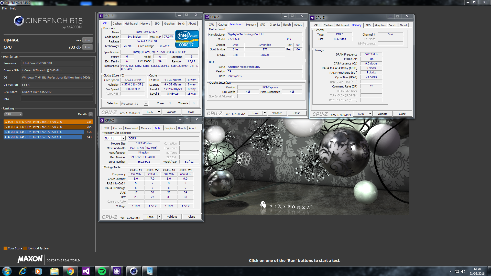Switch to Cinebench taskbar icon

point(134,271)
